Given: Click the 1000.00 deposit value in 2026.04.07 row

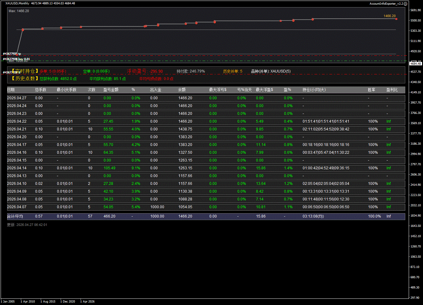Looking at the screenshot, I should (157, 207).
